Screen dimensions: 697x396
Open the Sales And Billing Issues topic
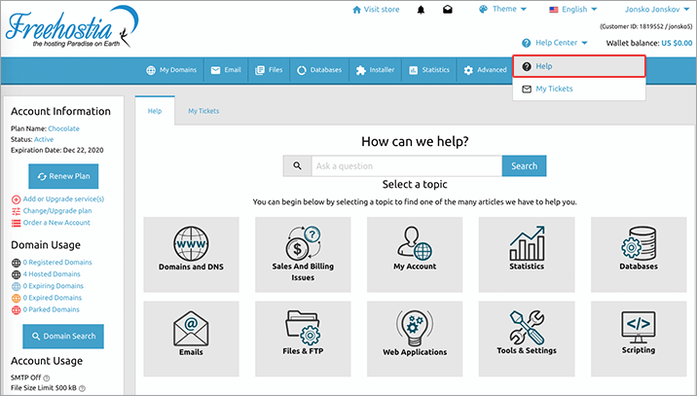303,247
